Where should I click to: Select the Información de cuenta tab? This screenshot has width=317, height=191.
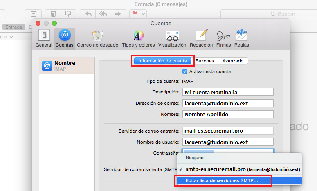[162, 61]
